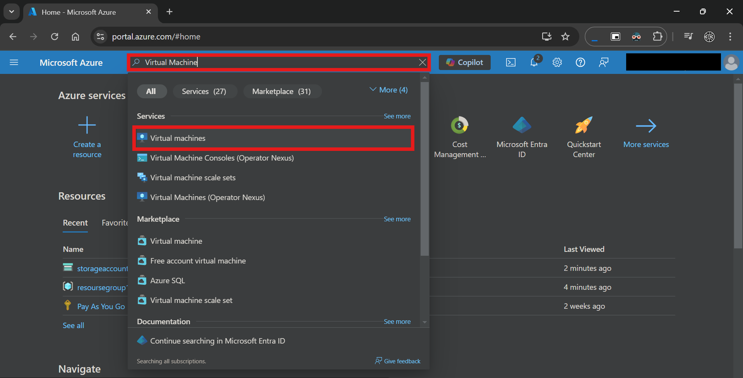Select the All results filter
Image resolution: width=743 pixels, height=378 pixels.
(151, 91)
